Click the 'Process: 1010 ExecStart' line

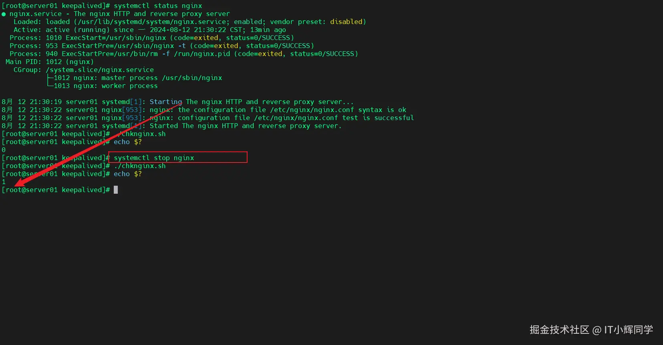click(152, 38)
